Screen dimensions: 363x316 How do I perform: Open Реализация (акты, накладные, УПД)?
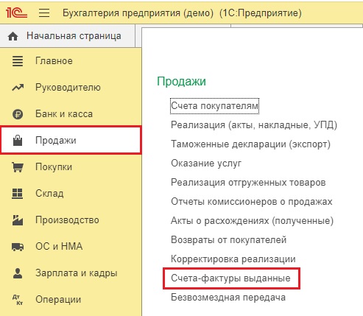coord(254,125)
